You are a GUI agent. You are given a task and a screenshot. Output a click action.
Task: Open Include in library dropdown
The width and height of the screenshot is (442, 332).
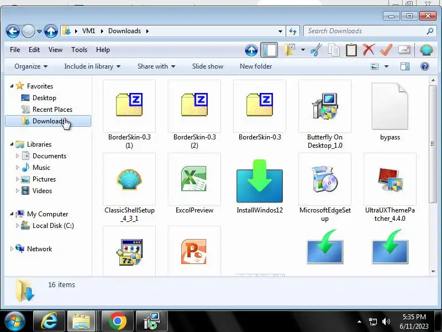pyautogui.click(x=92, y=66)
